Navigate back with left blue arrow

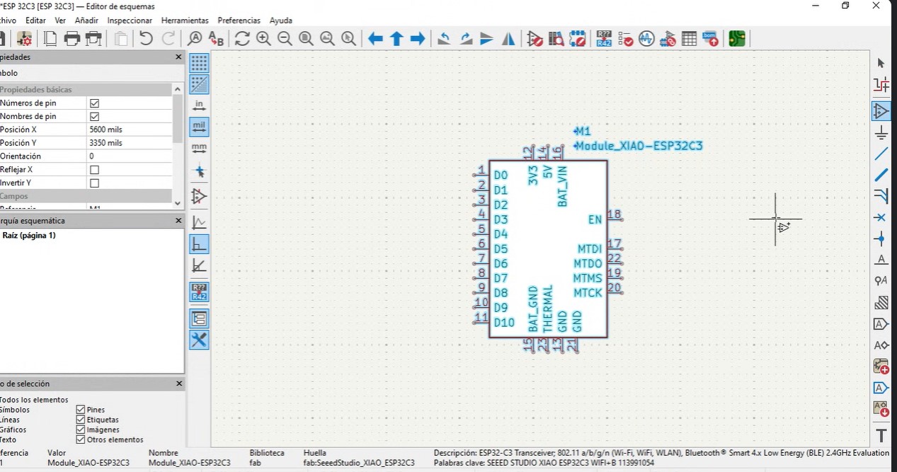coord(375,39)
